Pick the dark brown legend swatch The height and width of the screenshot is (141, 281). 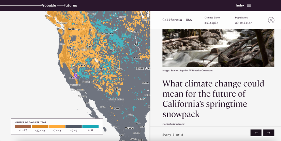click(x=23, y=126)
